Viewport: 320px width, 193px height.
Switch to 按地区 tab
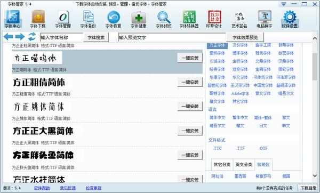tap(263, 164)
